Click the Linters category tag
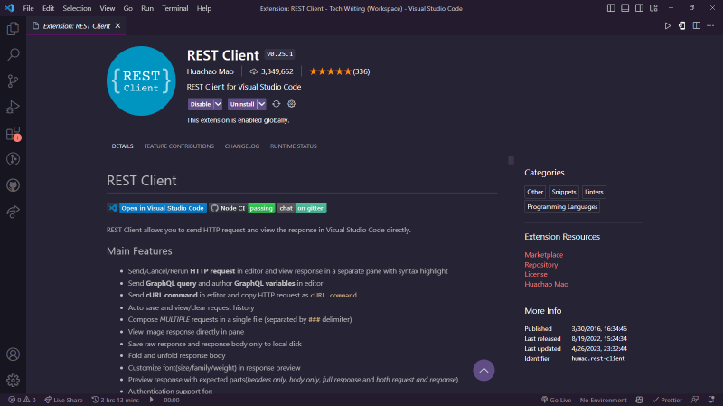This screenshot has width=723, height=406. click(594, 192)
